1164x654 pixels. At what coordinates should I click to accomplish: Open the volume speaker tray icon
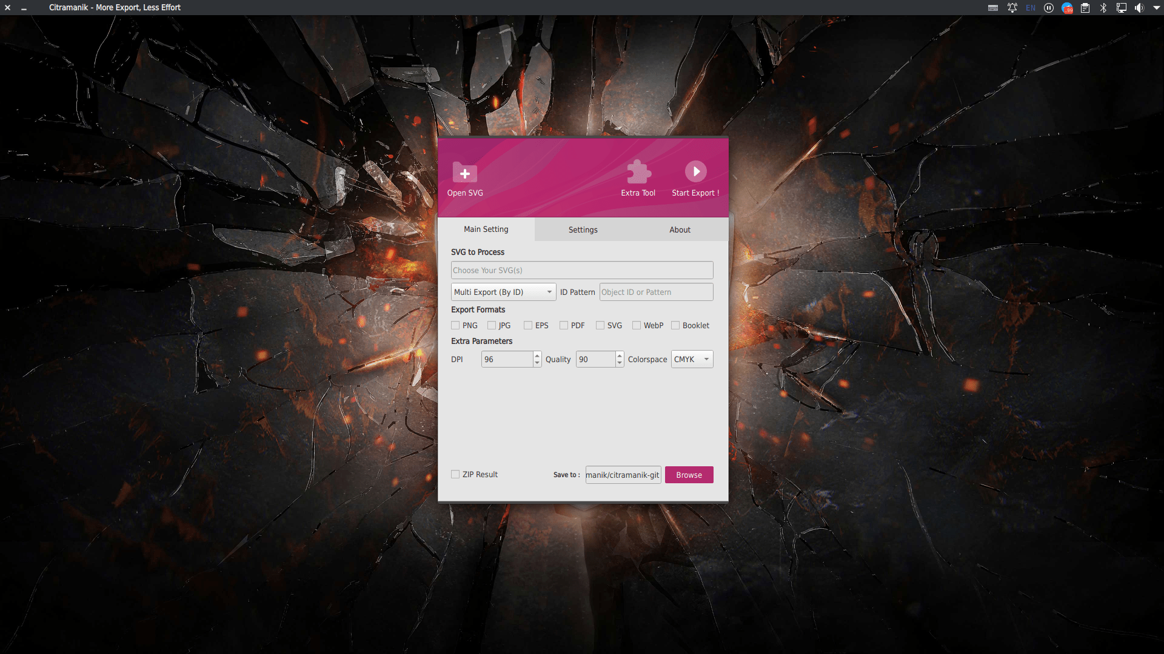click(1139, 8)
